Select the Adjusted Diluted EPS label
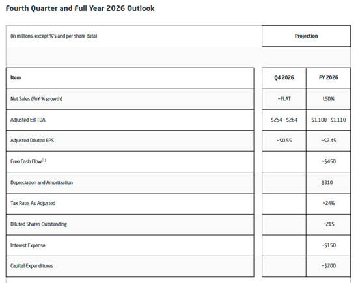Screen dimensions: 358x283 [32, 141]
